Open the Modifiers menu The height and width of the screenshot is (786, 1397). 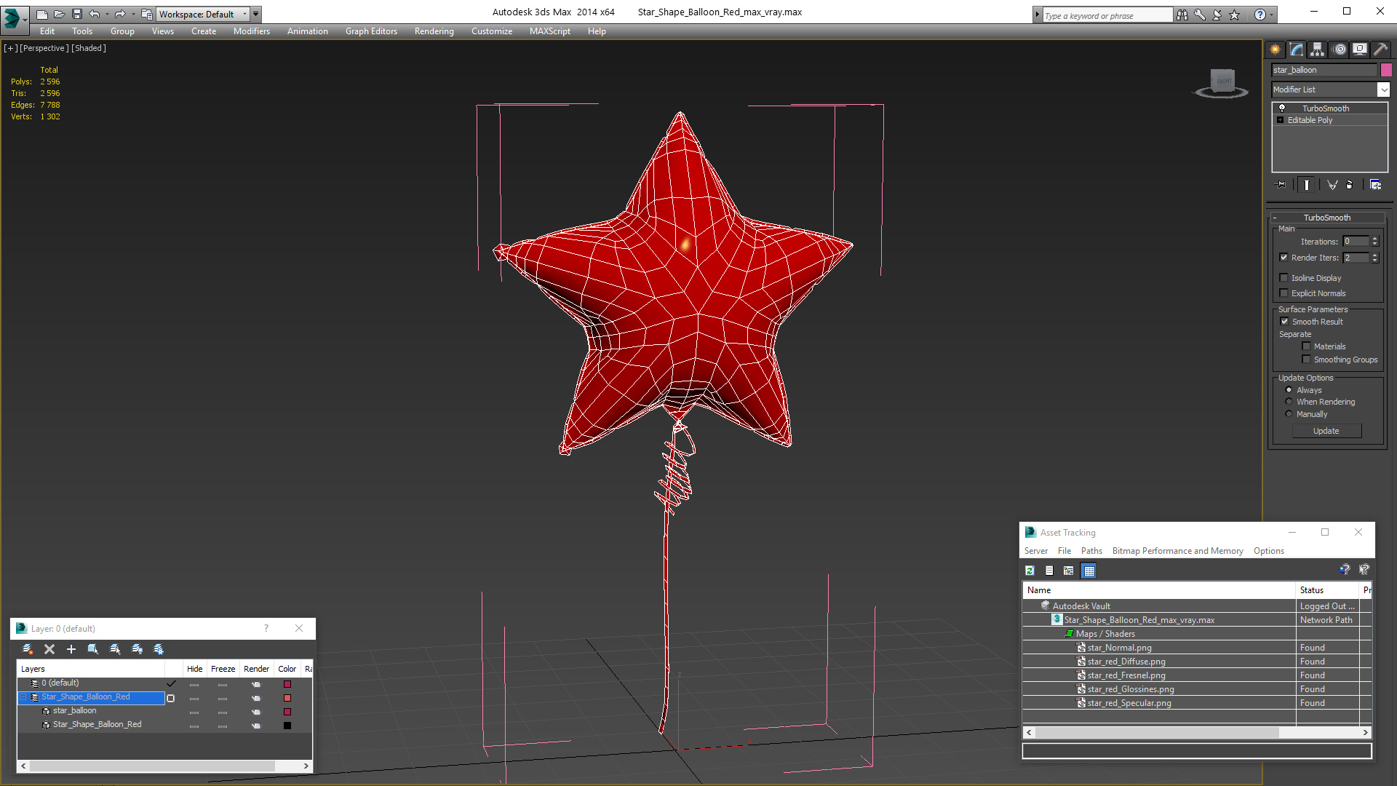click(251, 31)
